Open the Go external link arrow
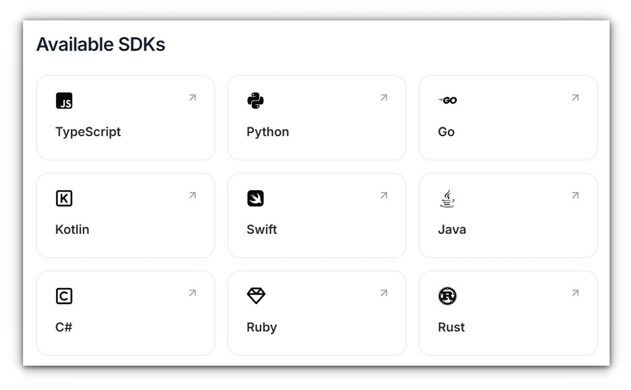The width and height of the screenshot is (631, 390). click(x=575, y=98)
